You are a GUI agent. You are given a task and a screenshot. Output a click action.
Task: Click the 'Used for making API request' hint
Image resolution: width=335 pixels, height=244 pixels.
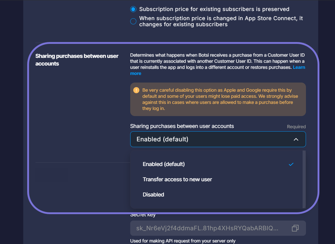(x=183, y=241)
